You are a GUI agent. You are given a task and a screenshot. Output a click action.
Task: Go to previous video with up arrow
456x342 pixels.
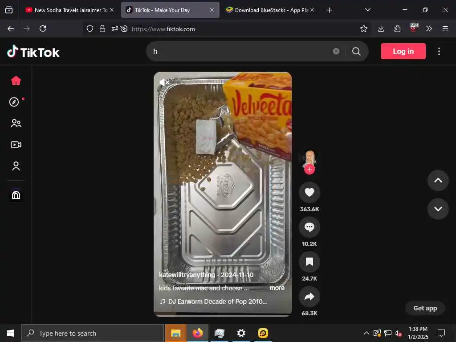click(x=438, y=180)
